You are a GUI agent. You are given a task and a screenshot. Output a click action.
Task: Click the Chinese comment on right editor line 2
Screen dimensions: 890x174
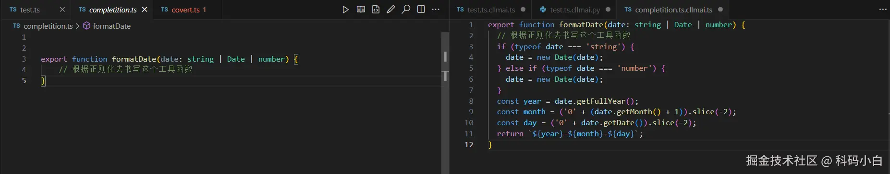[563, 35]
